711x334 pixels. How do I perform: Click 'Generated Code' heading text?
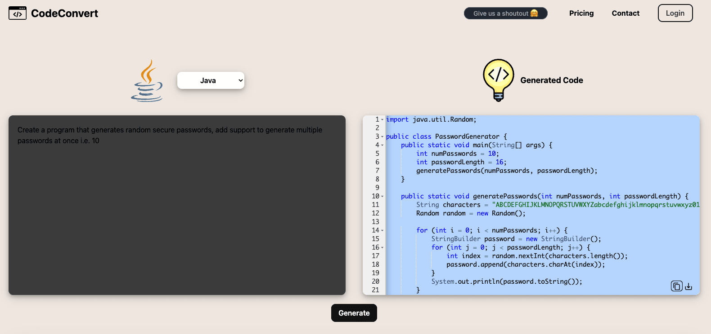pos(552,80)
